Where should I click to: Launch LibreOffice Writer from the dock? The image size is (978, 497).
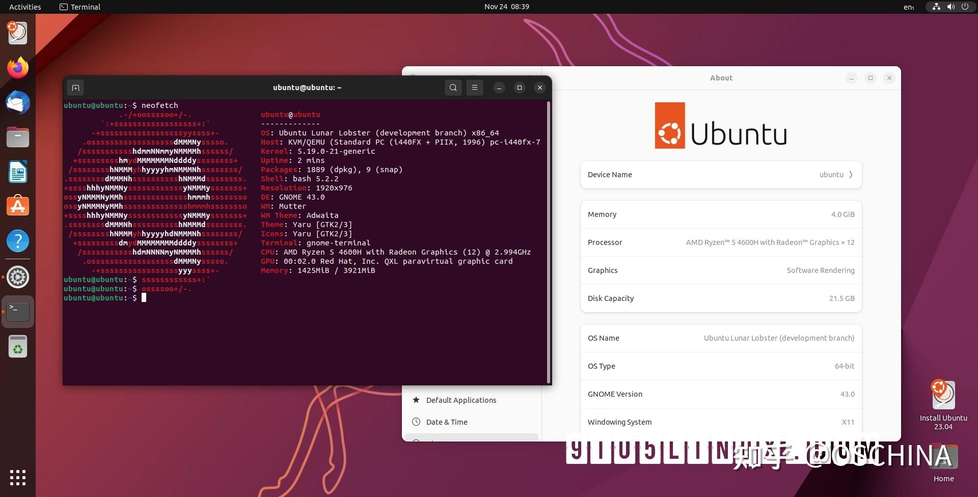coord(17,172)
